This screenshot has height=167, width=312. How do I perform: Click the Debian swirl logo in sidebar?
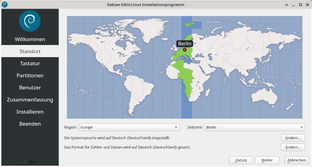pyautogui.click(x=30, y=21)
